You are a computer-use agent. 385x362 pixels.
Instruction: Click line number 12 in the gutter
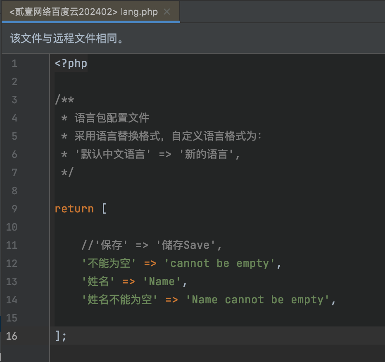[12, 263]
